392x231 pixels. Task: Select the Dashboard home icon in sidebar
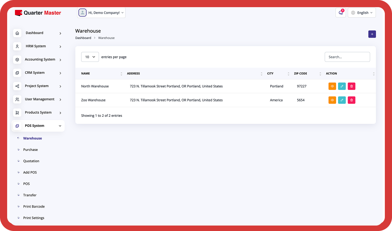(x=17, y=33)
